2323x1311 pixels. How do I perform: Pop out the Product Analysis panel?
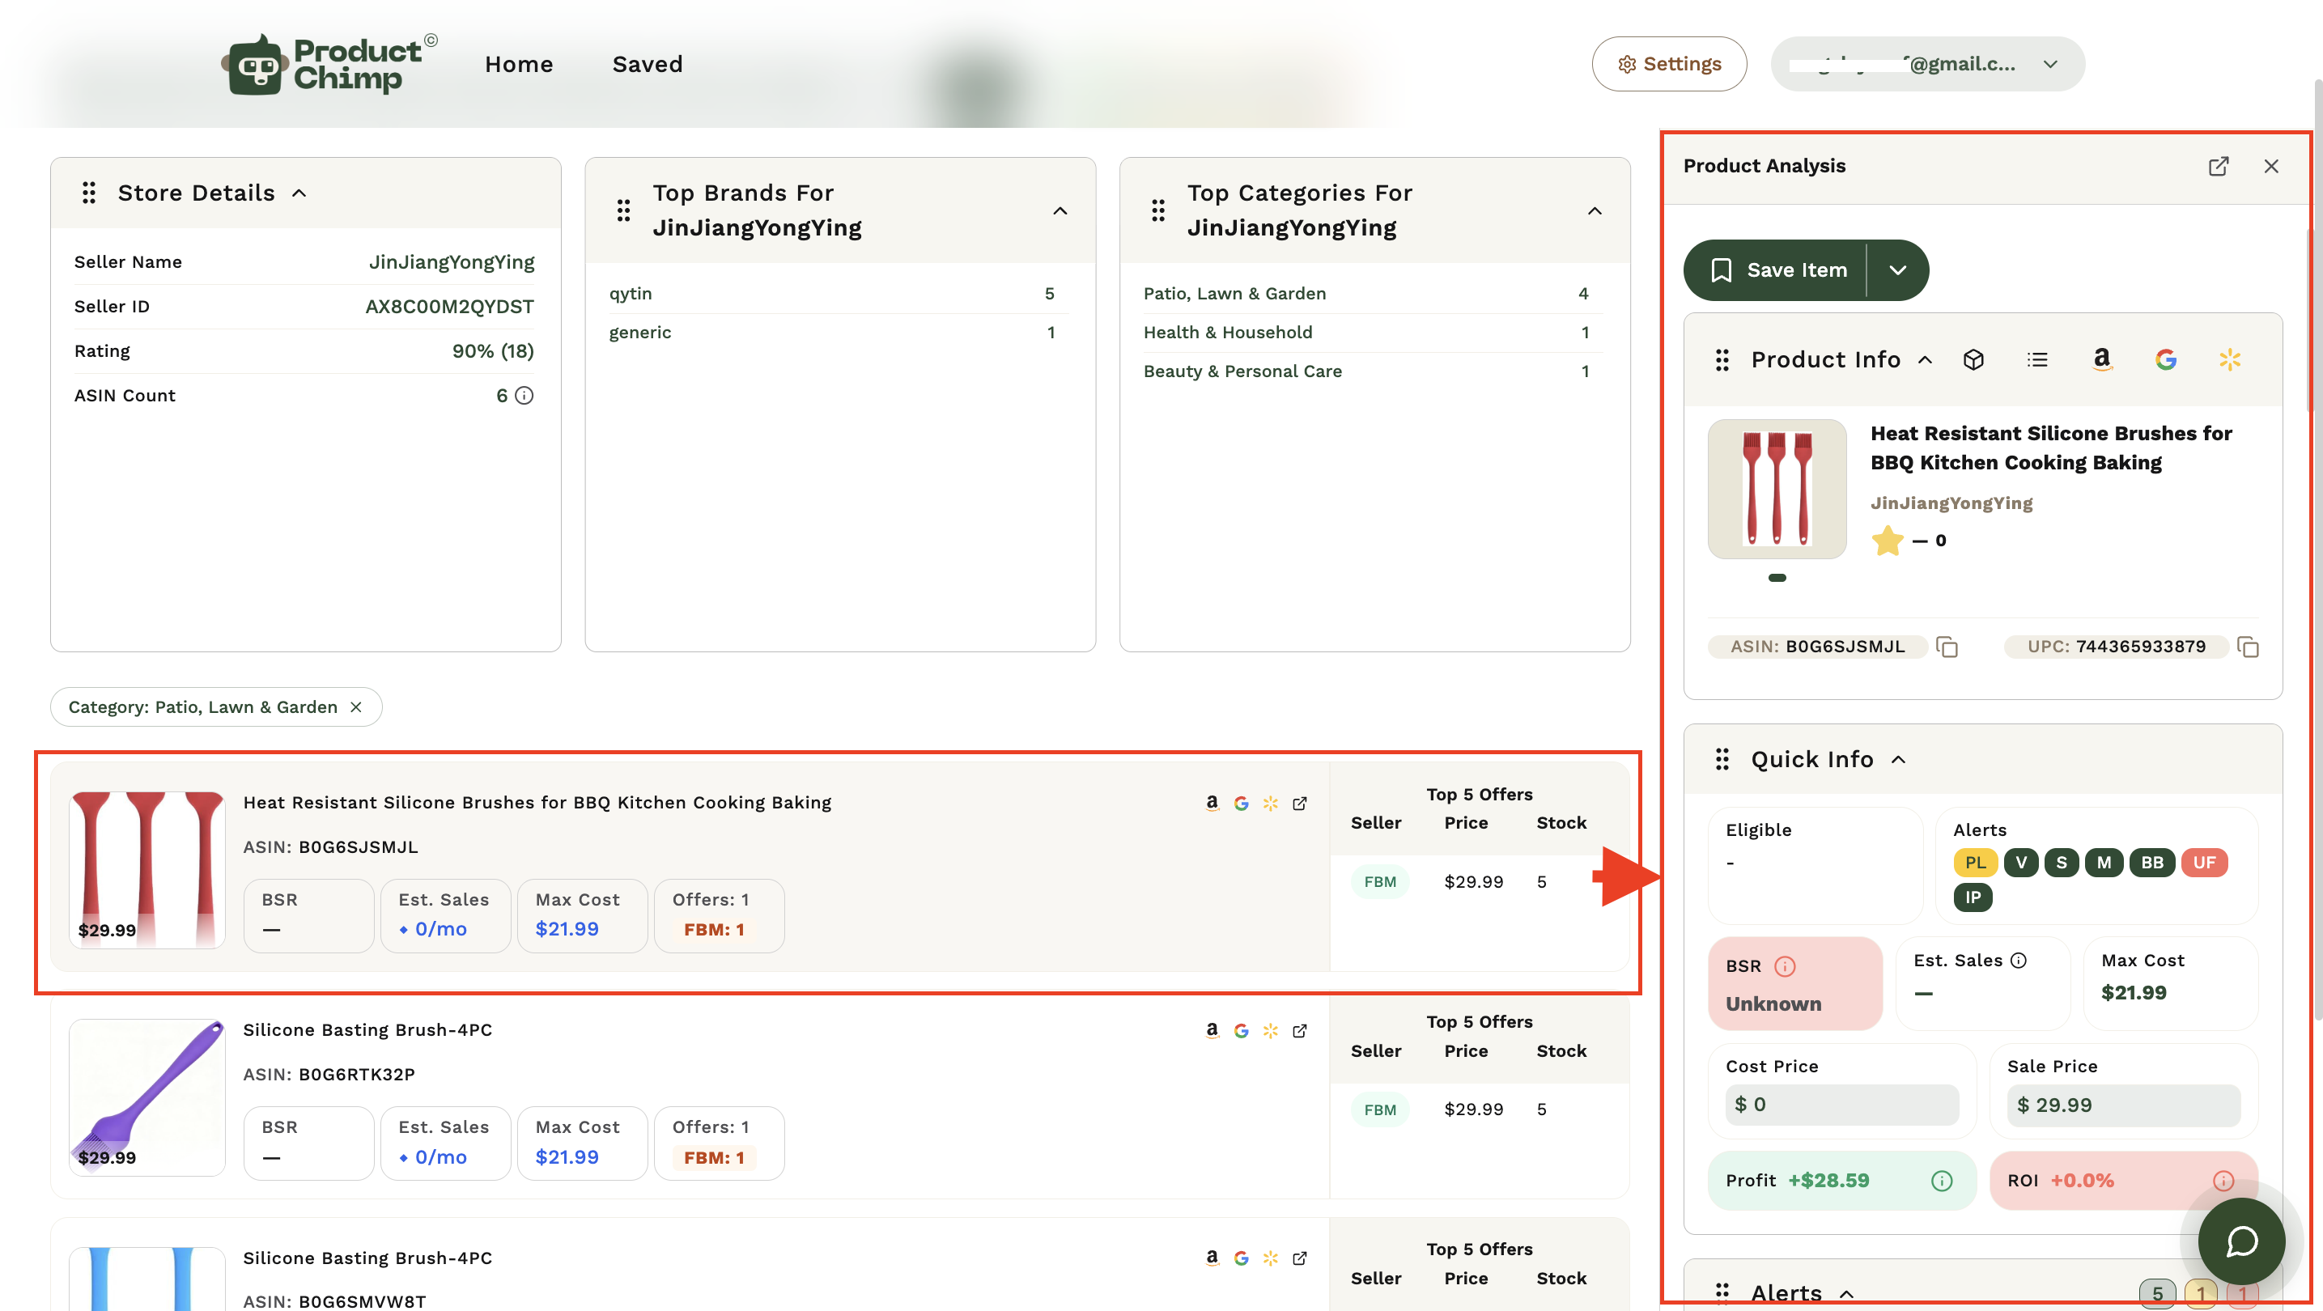[2219, 167]
